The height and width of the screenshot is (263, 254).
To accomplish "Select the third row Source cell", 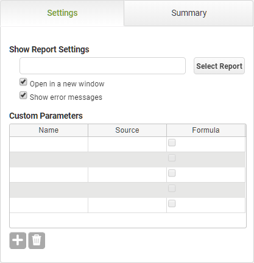I will [127, 175].
